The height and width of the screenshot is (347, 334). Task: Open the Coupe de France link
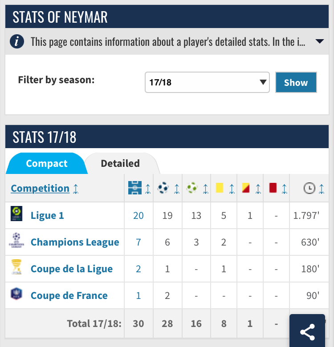[x=69, y=295]
